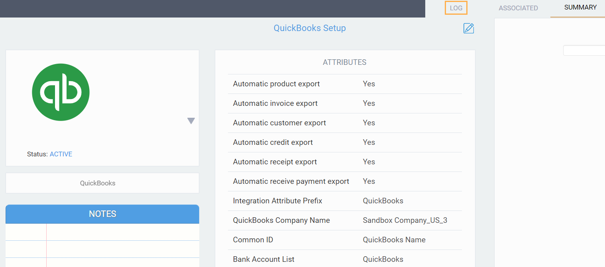
Task: Click the first line of the notes area
Action: 123,232
